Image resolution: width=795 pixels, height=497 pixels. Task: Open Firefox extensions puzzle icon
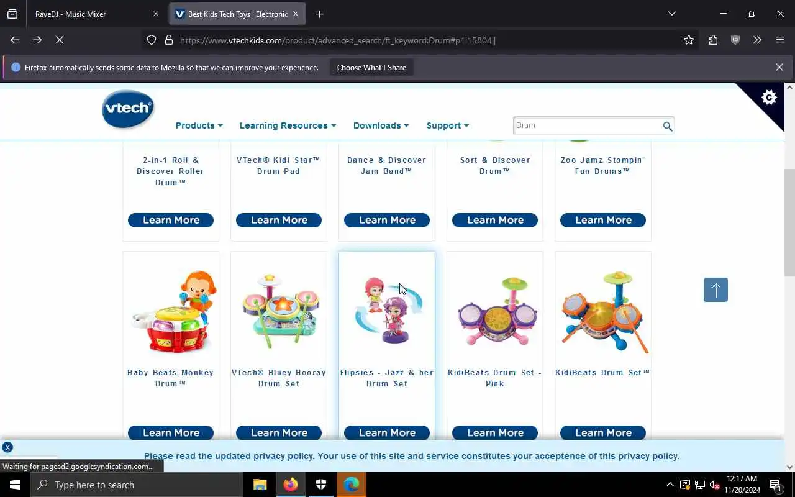tap(713, 40)
